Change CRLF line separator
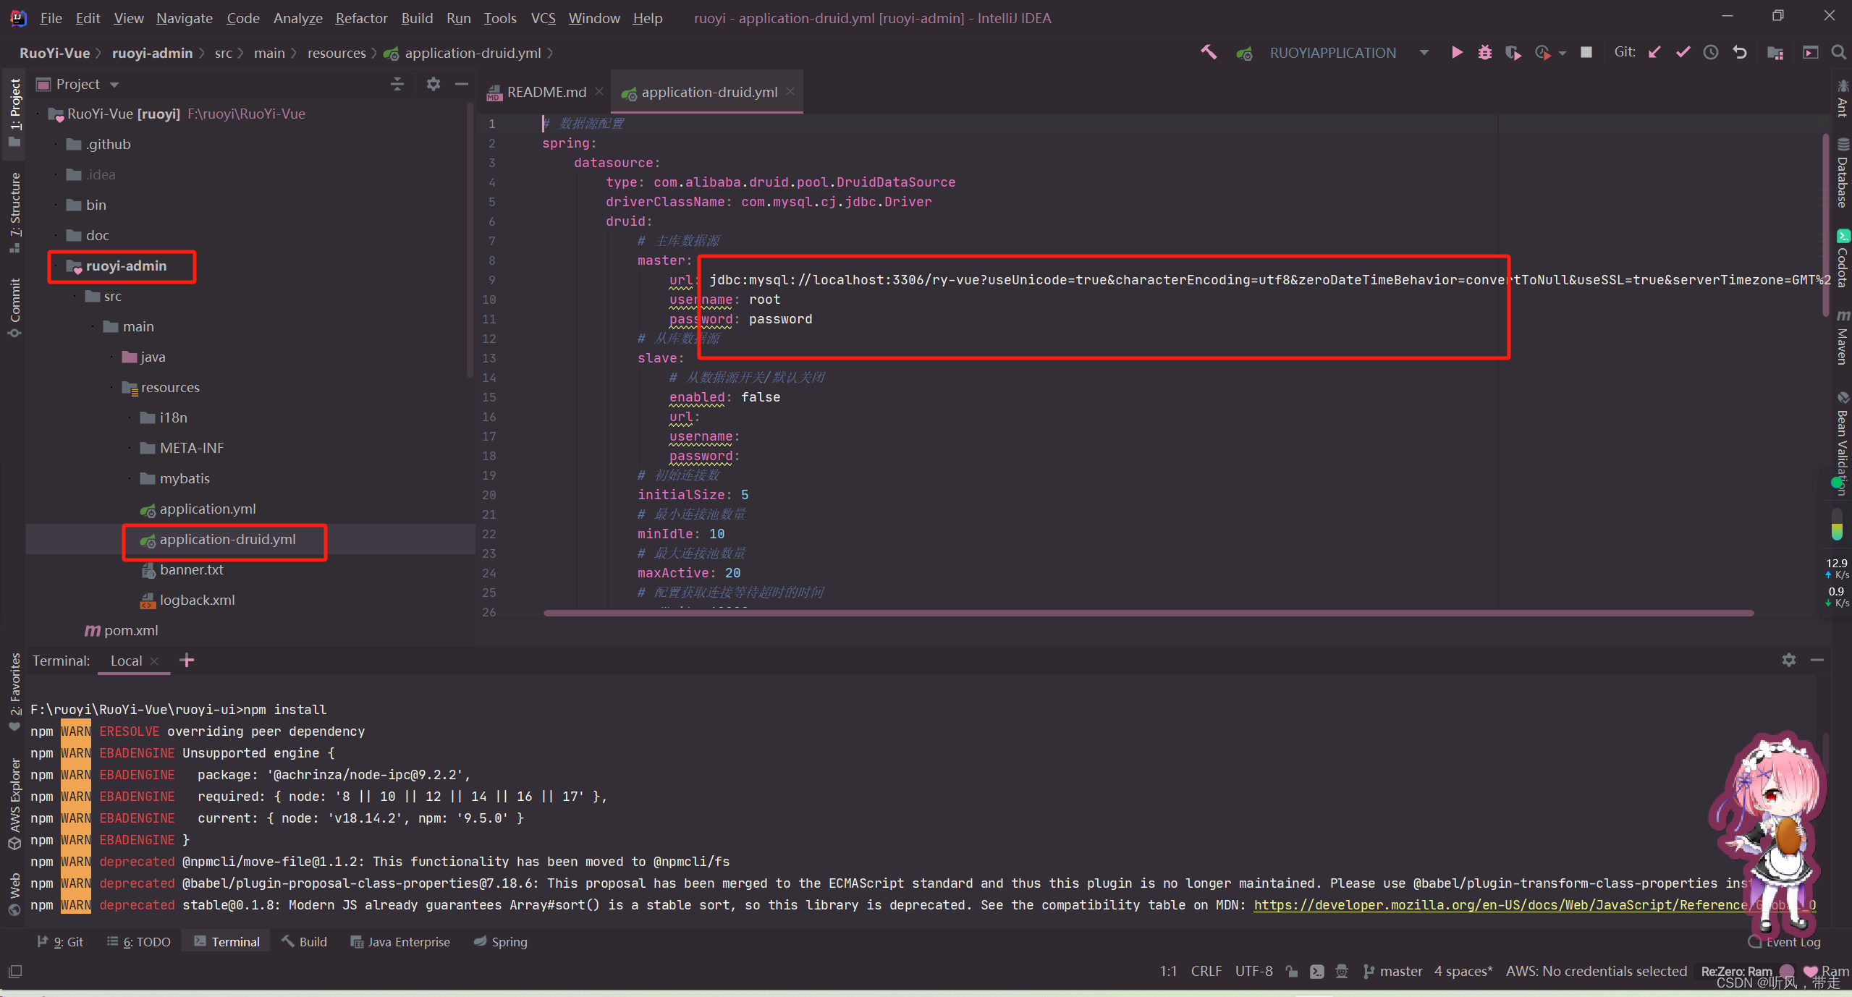This screenshot has width=1852, height=997. click(1206, 971)
